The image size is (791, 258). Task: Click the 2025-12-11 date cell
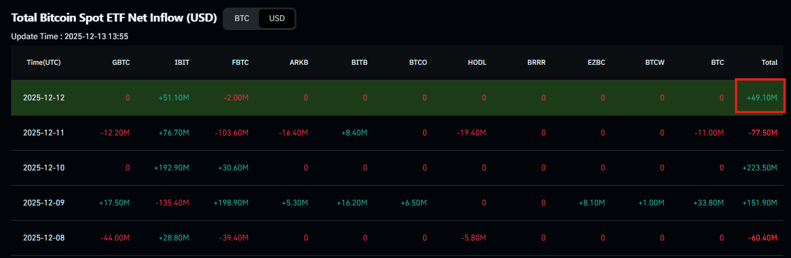point(44,133)
